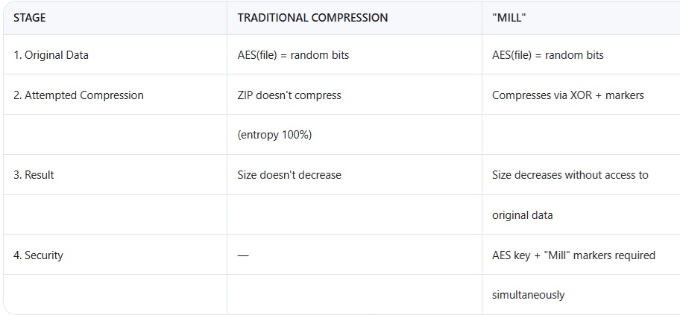Click the "MILL" column header
Screen dimensions: 680x315
(581, 18)
